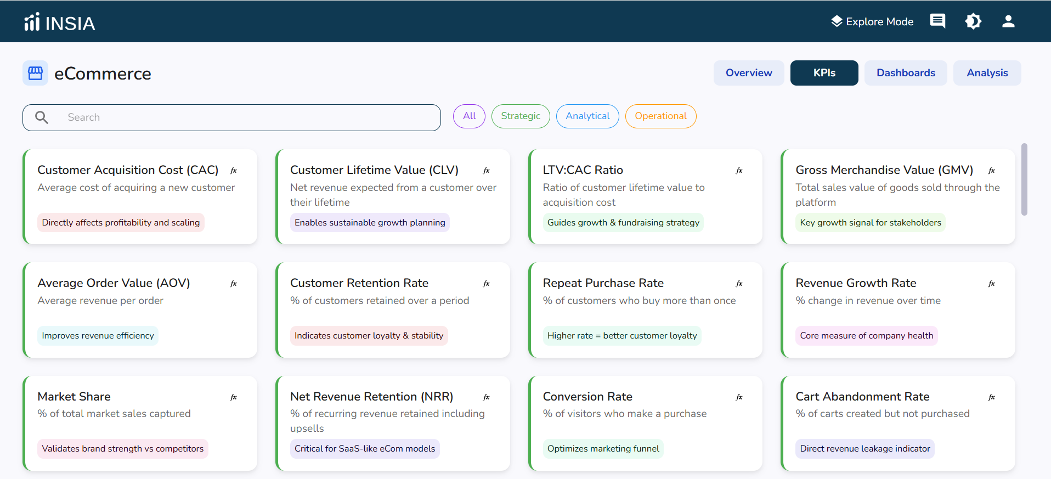This screenshot has width=1051, height=479.
Task: Switch to the Overview tab
Action: pos(749,73)
